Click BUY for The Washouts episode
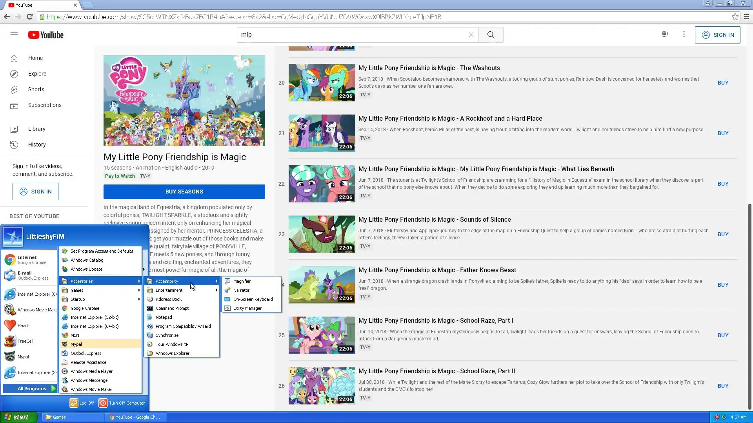This screenshot has height=423, width=753. [723, 83]
